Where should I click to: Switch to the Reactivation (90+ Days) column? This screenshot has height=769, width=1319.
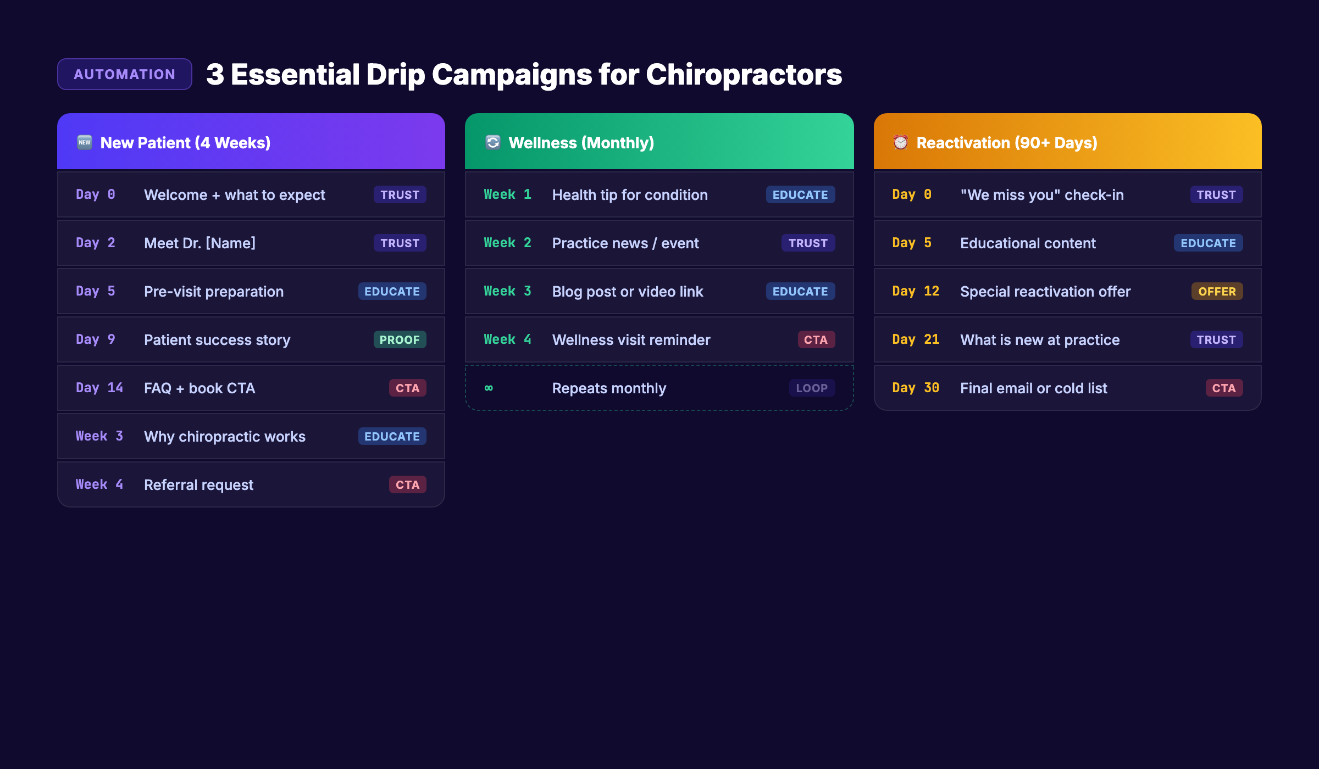(x=1067, y=142)
